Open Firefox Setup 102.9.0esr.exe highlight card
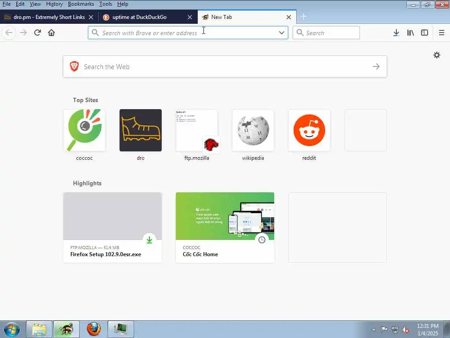 (112, 228)
